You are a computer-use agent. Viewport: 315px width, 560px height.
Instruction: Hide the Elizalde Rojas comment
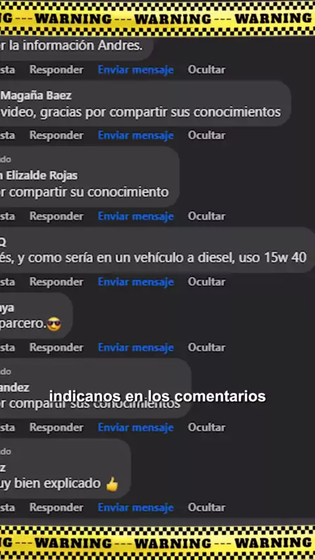tap(206, 216)
